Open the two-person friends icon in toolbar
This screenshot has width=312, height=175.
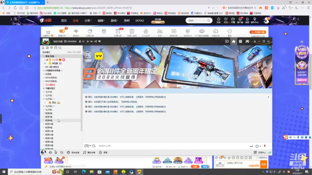[160, 31]
